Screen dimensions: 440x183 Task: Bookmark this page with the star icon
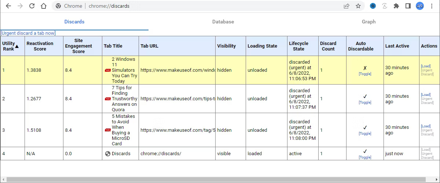[x=358, y=6]
